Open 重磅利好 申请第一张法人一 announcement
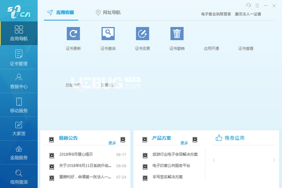 [85, 177]
